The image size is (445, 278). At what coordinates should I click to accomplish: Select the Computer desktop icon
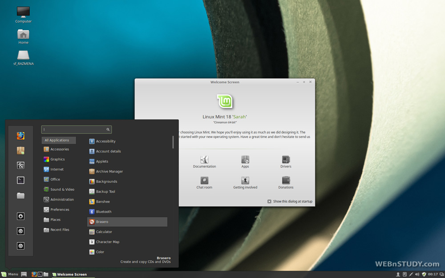23,15
